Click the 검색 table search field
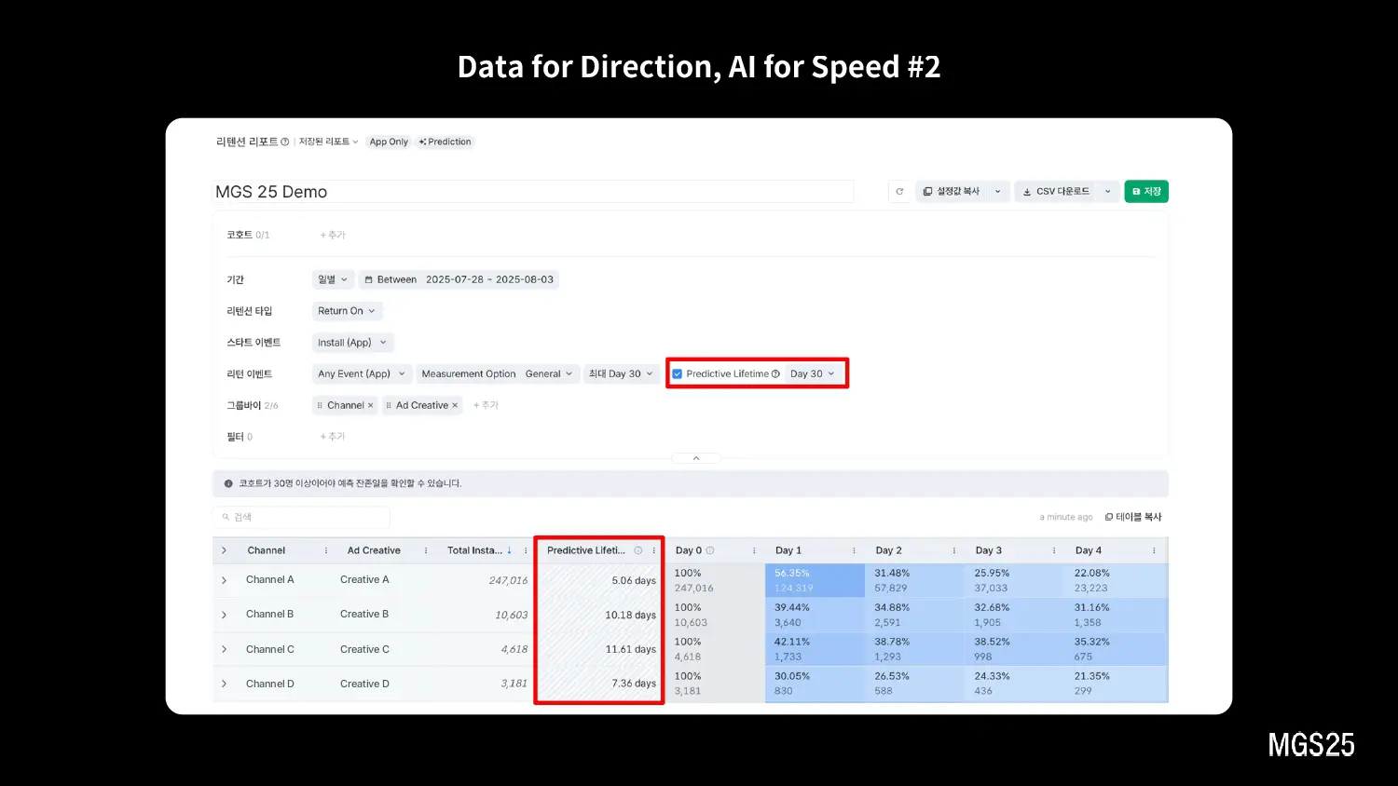 (x=302, y=518)
